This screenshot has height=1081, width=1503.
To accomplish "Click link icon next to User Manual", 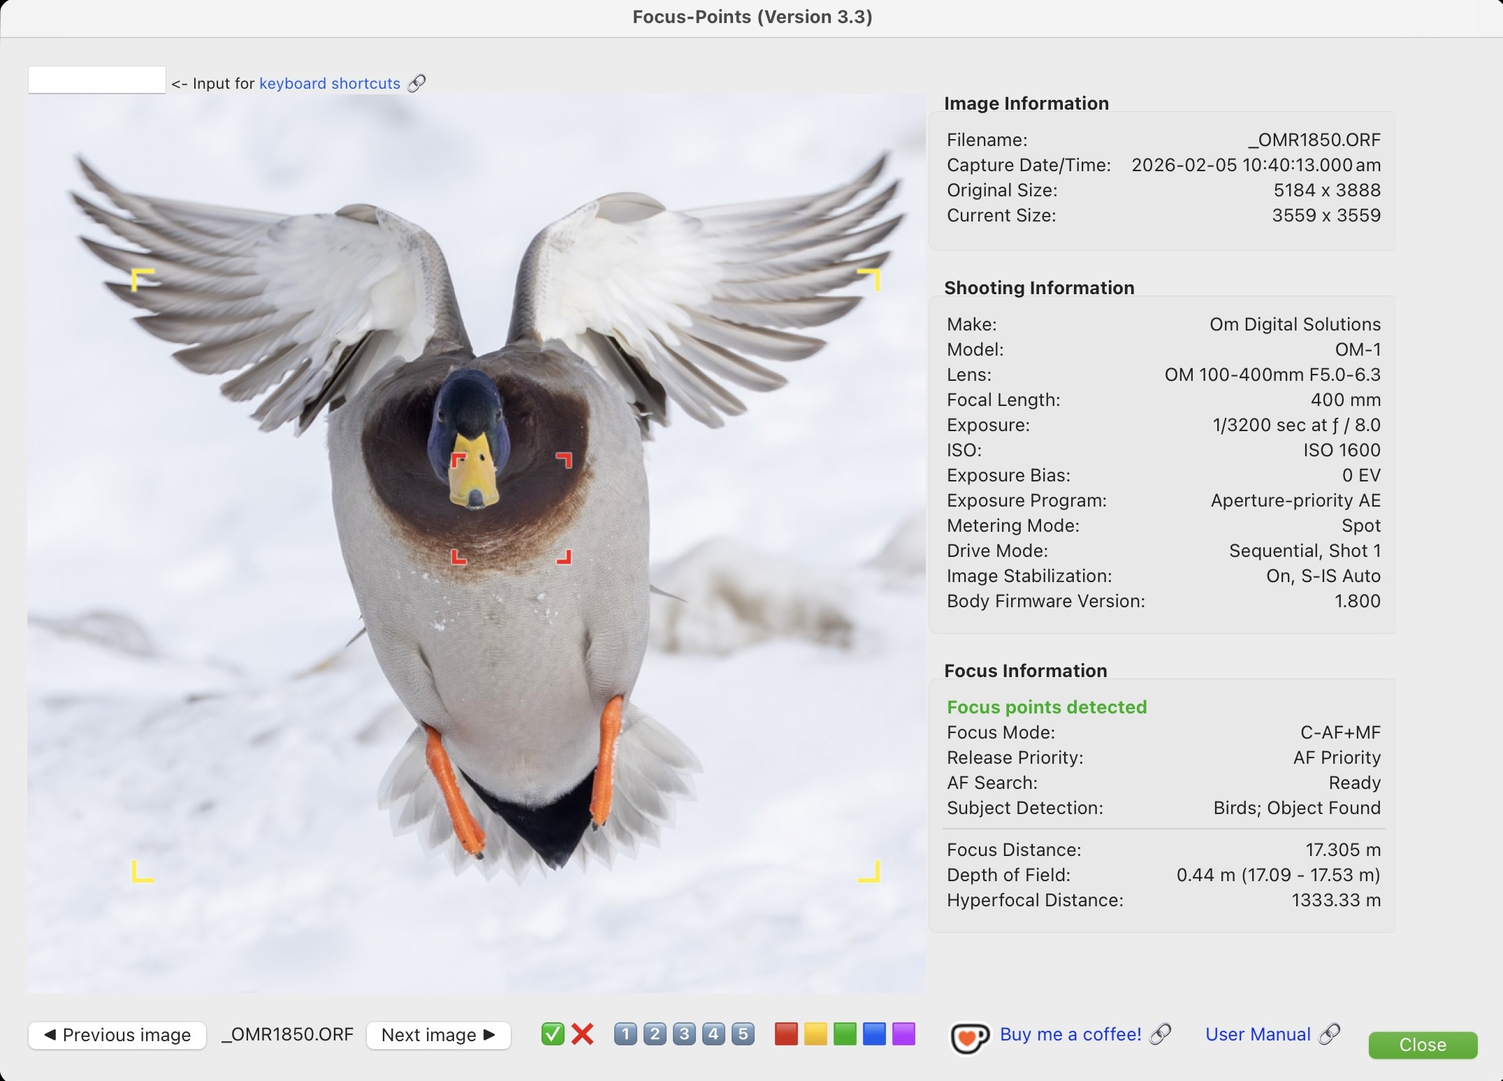I will [1329, 1034].
